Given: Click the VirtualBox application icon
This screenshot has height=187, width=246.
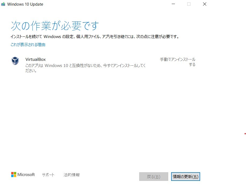Looking at the screenshot, I should click(x=15, y=61).
